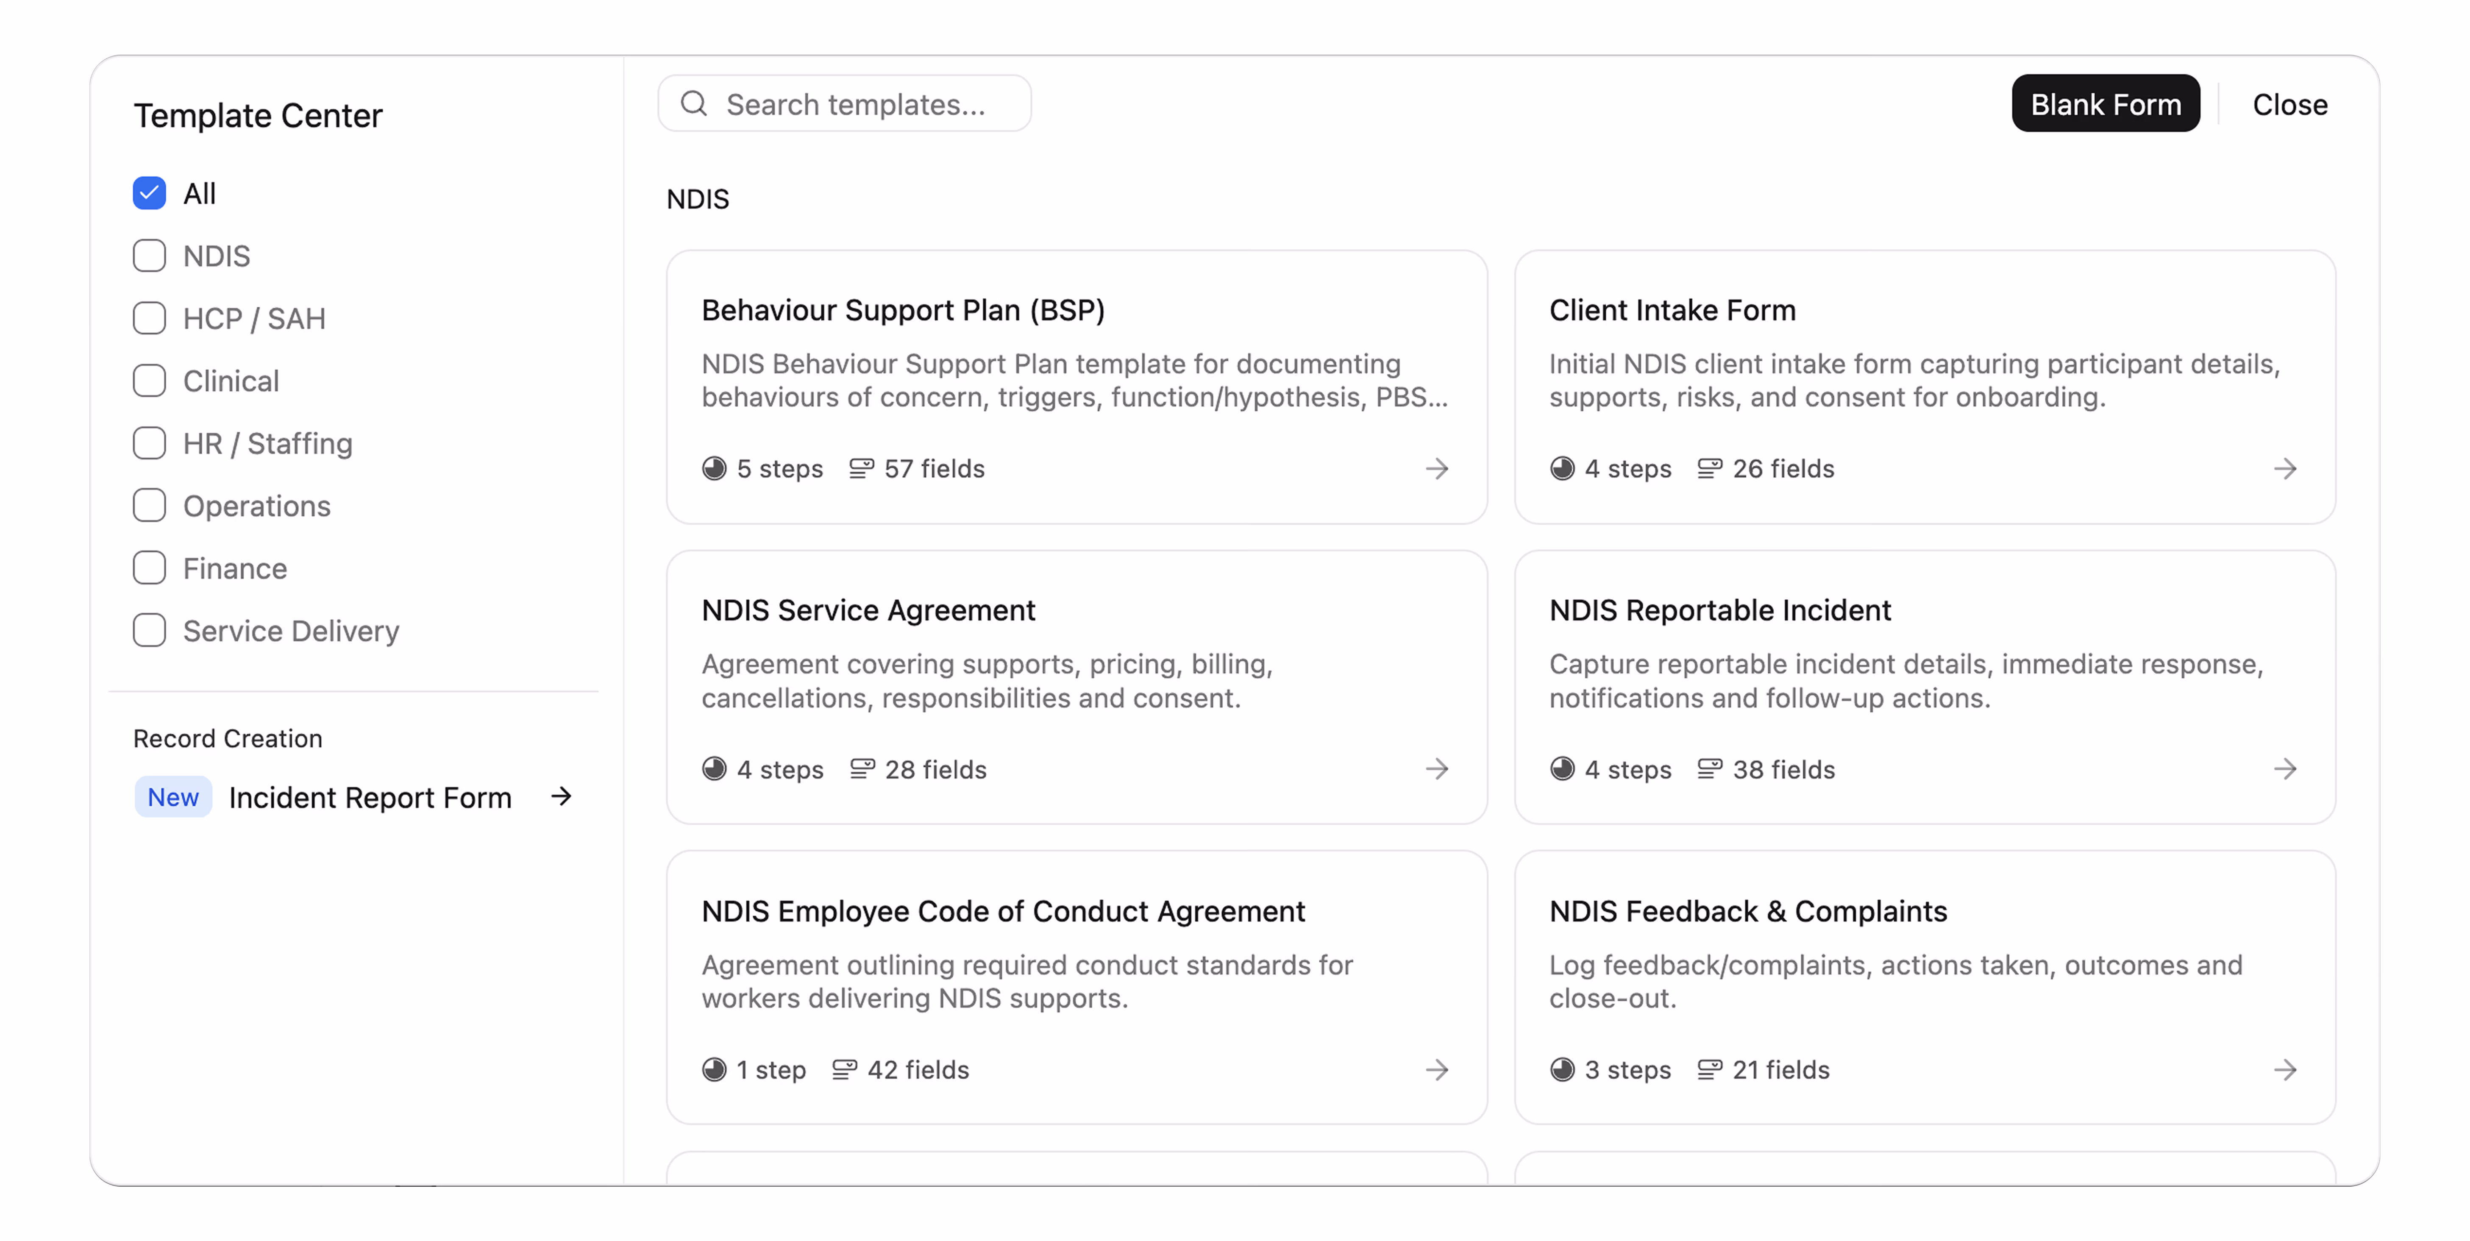The image size is (2470, 1241).
Task: Open the Behaviour Support Plan (BSP) template
Action: 902,310
